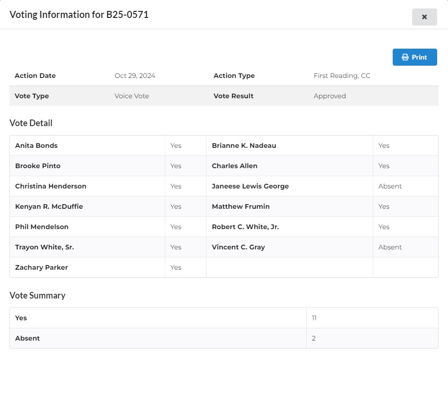This screenshot has width=448, height=393.
Task: Select Charles Allen's Yes vote
Action: tap(384, 166)
